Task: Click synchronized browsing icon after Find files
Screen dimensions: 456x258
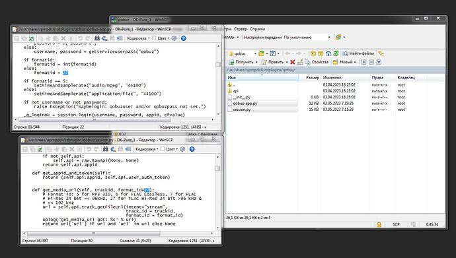Action: point(381,53)
